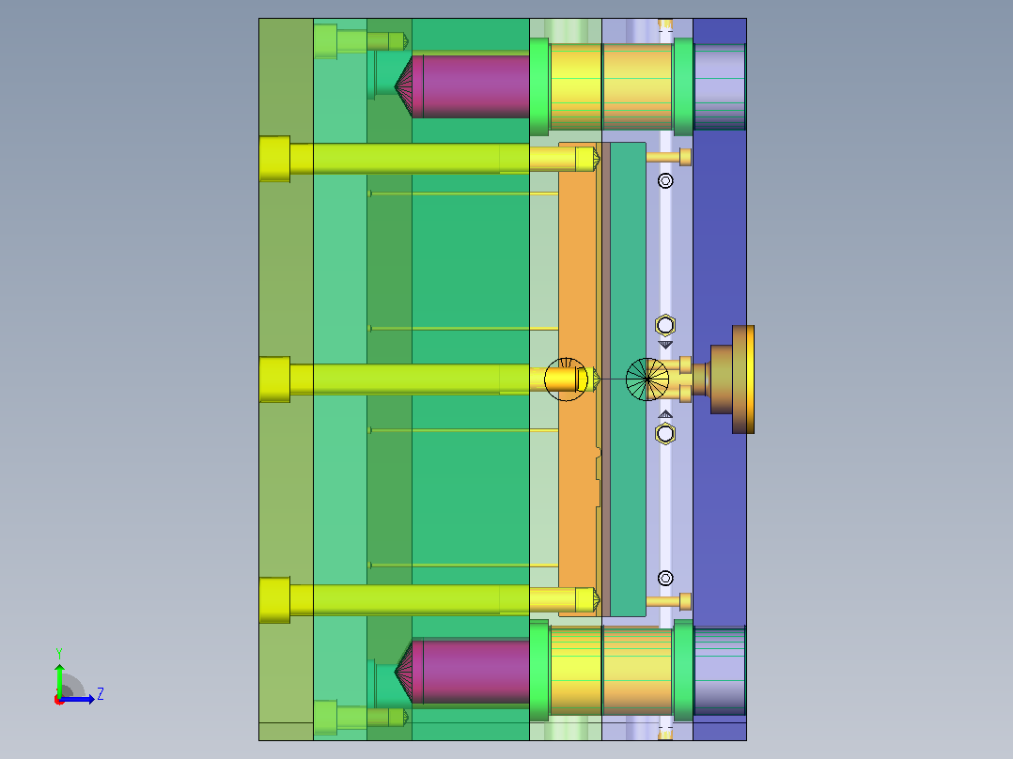
Task: Select the gold locating ring flange
Action: tap(743, 379)
